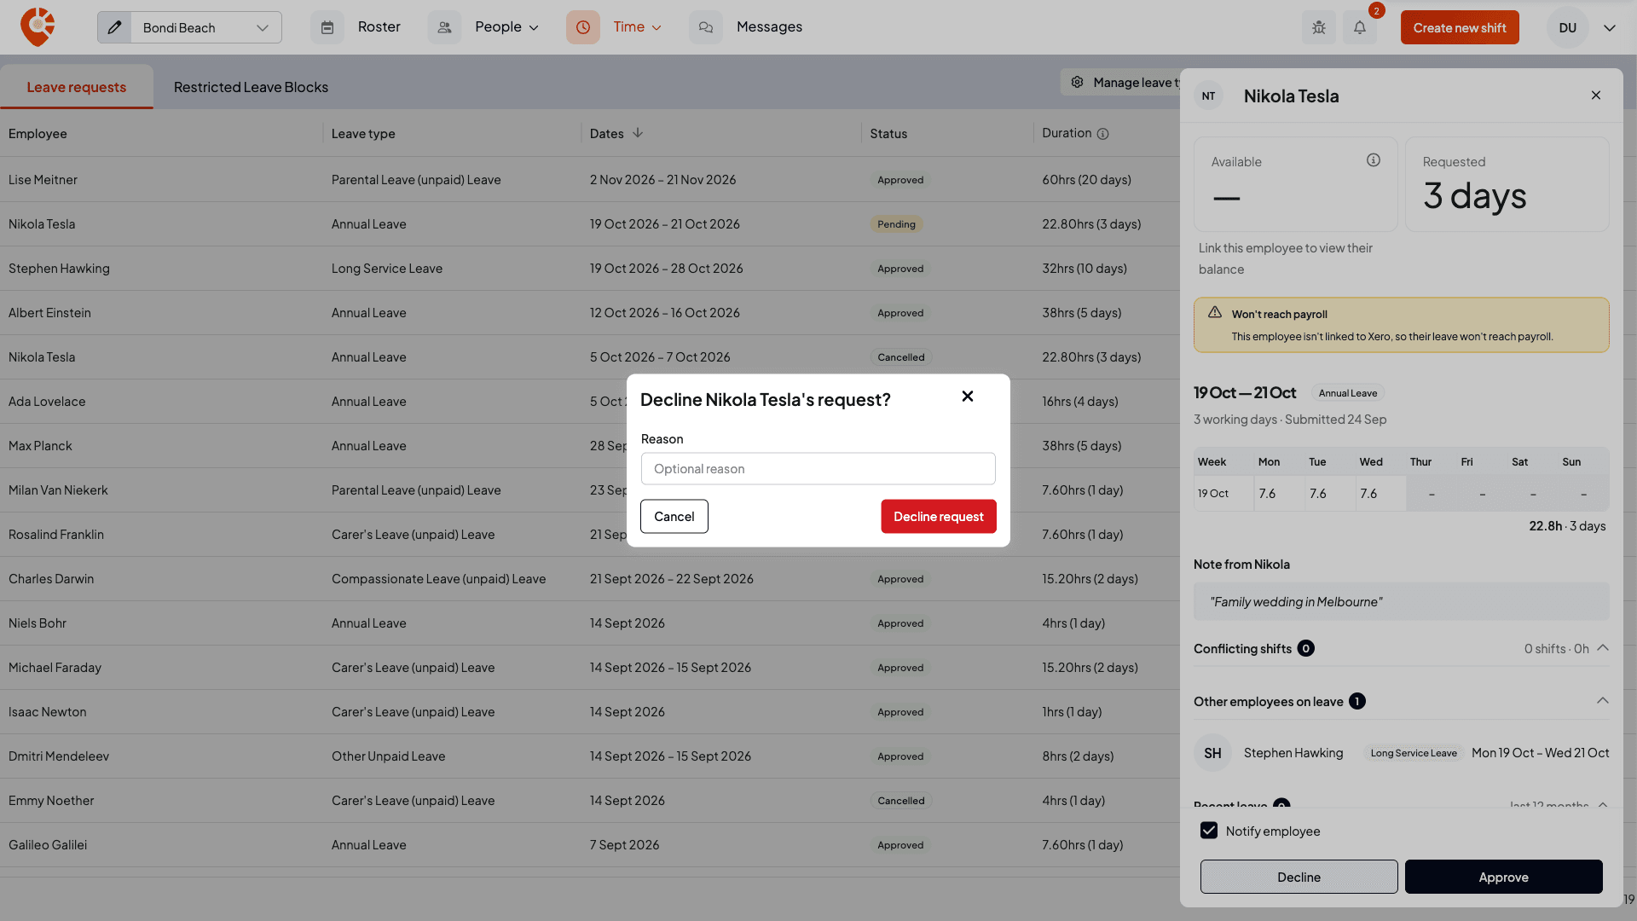
Task: Select Lise Meitner's leave request row
Action: click(590, 180)
